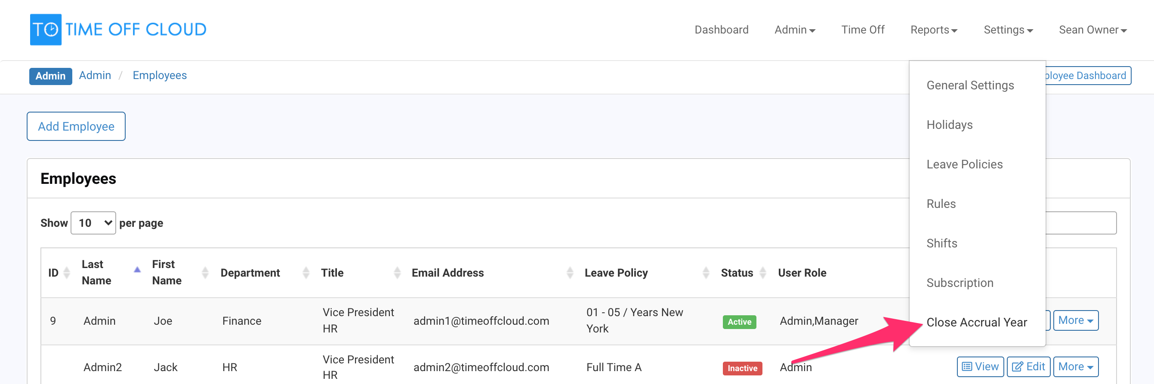The image size is (1154, 384).
Task: Click the Employees panel heading
Action: [x=78, y=178]
